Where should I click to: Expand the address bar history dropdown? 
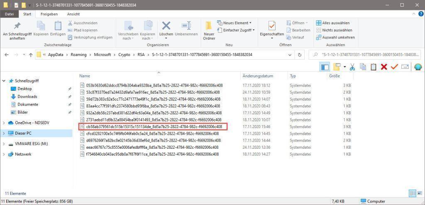(290, 55)
